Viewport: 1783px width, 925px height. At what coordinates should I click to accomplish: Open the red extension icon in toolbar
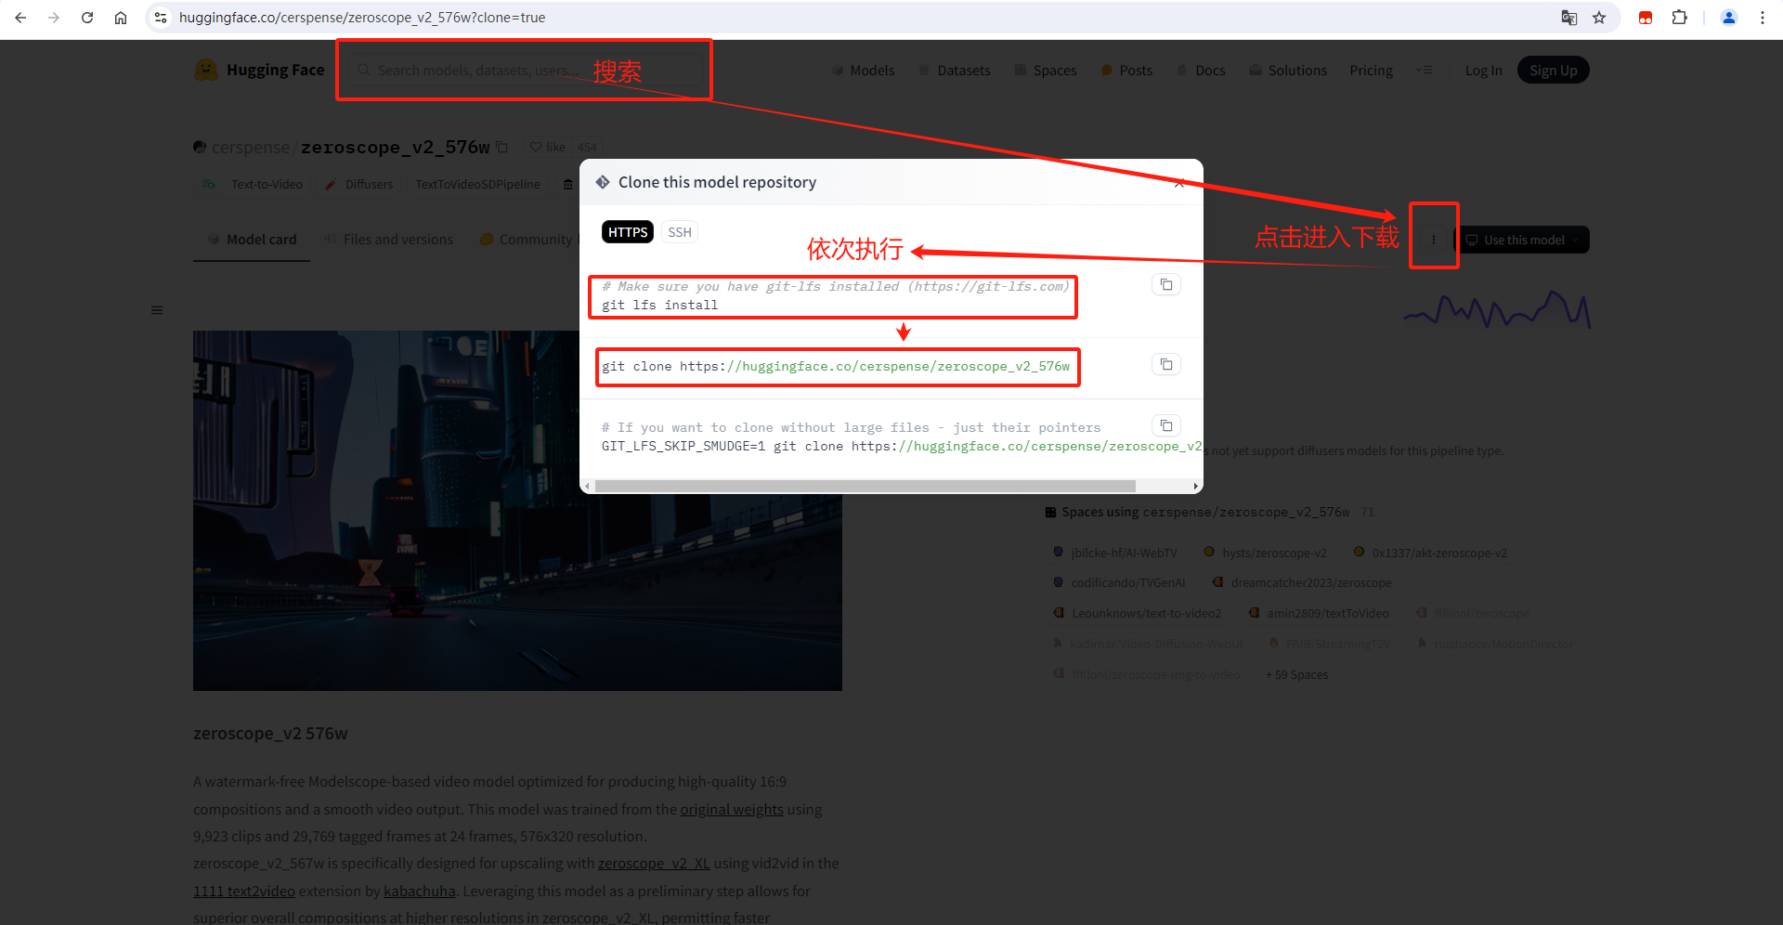point(1646,18)
